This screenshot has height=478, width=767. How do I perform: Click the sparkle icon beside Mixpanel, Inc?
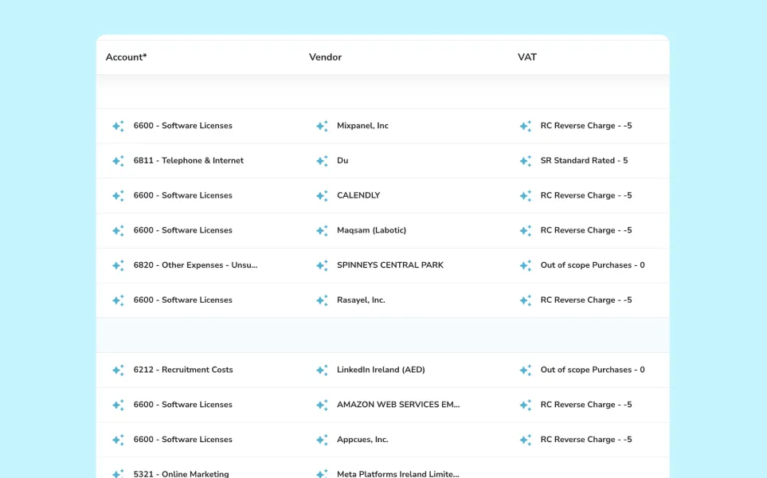click(322, 126)
